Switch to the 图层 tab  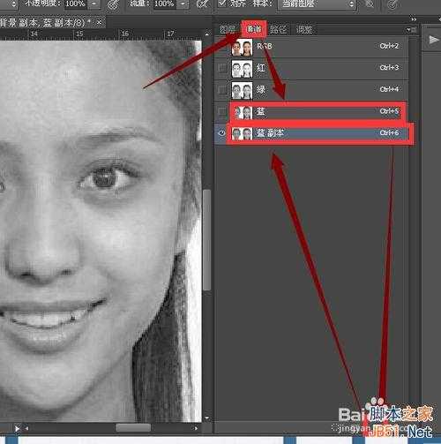click(228, 29)
